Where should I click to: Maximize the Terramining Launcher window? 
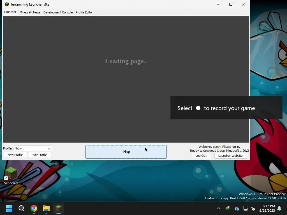231,4
